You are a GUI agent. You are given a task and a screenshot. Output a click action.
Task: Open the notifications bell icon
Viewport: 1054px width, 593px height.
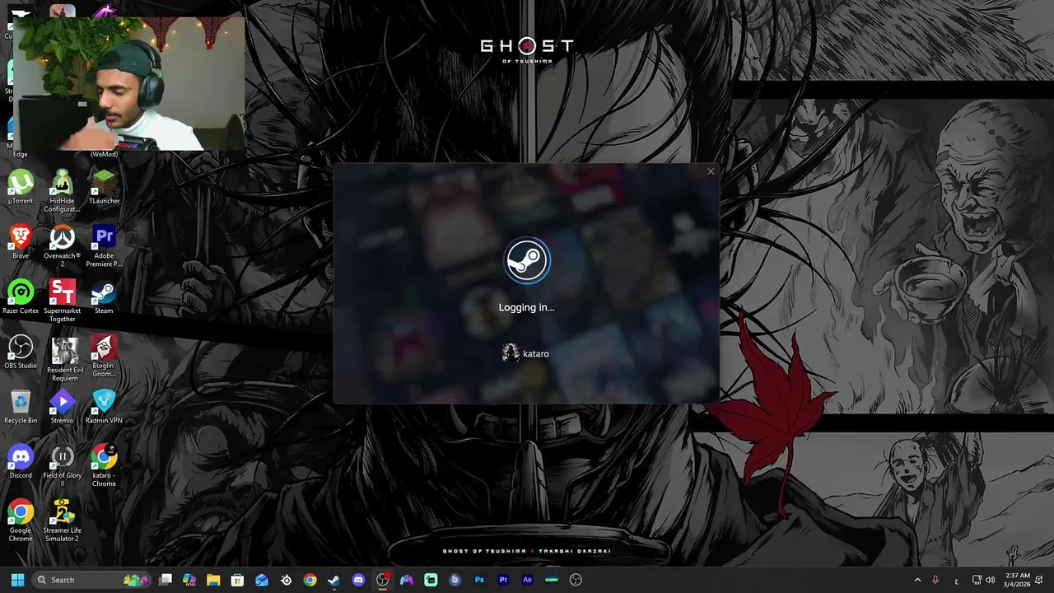click(x=1039, y=580)
